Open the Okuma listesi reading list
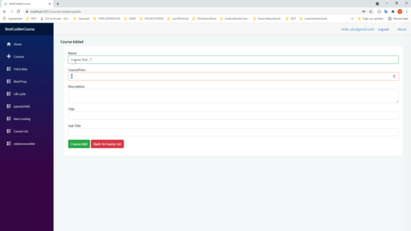The image size is (411, 231). [398, 19]
